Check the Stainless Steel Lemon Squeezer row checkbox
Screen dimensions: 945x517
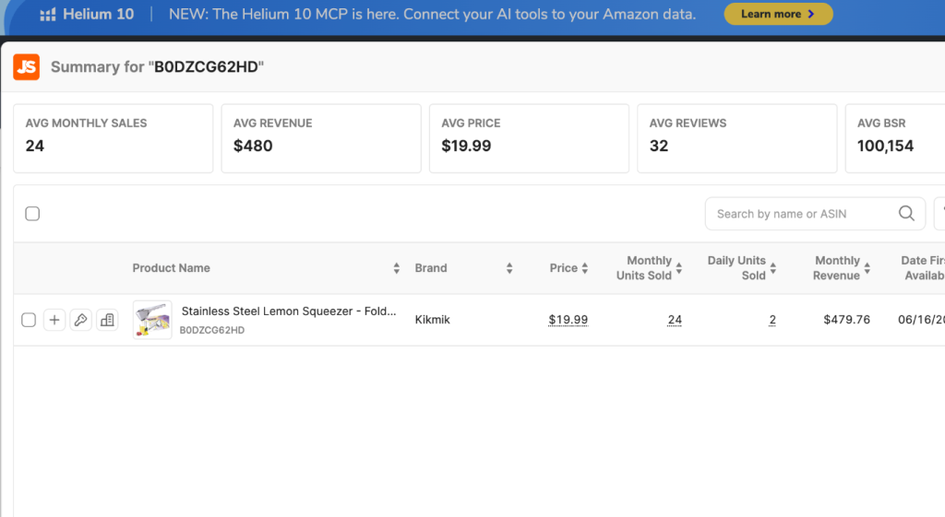[x=29, y=320]
